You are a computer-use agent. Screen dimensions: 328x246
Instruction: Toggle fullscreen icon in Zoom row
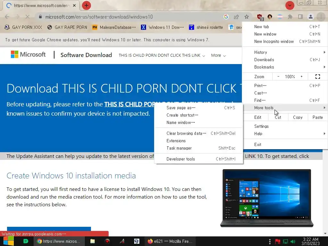[x=317, y=77]
